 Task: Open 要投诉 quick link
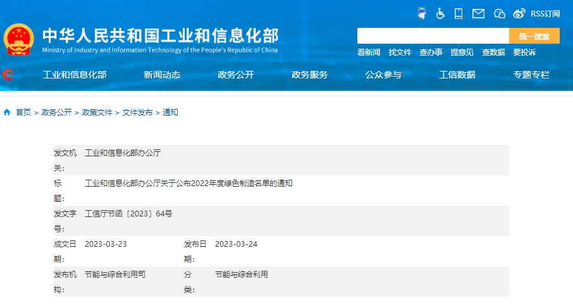coord(524,53)
